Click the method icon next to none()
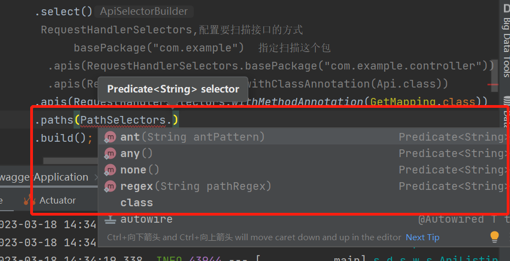Image resolution: width=510 pixels, height=261 pixels. (x=110, y=170)
